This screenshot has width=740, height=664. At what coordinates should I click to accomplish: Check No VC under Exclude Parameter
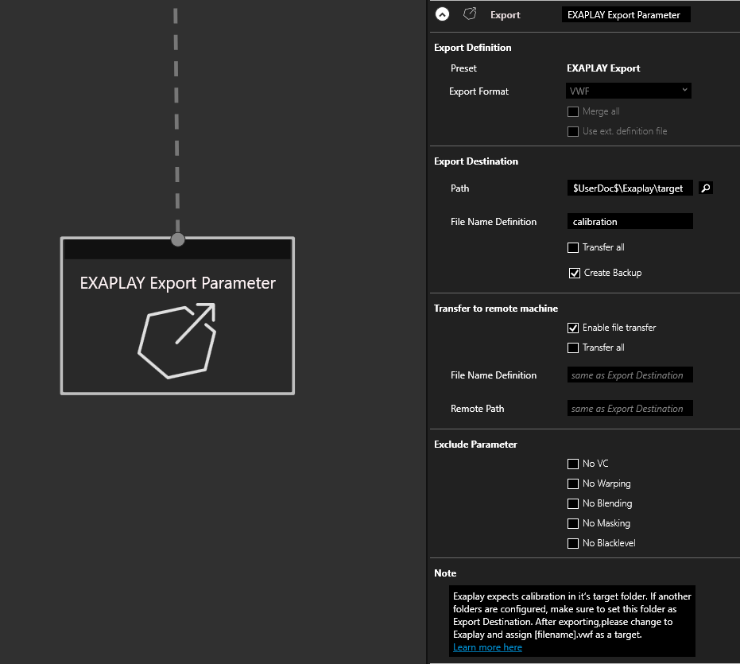(x=573, y=463)
